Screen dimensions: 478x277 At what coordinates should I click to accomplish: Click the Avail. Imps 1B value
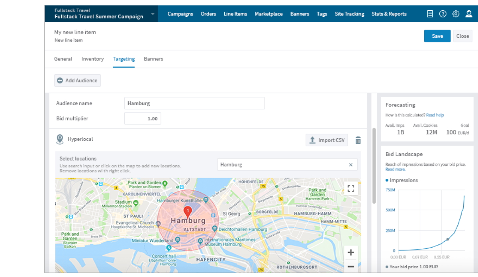[x=401, y=132]
